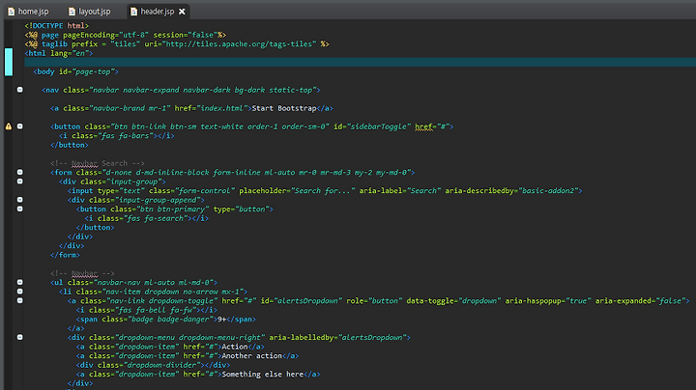Collapse the btn-primary button fold
The width and height of the screenshot is (696, 390).
pos(20,209)
